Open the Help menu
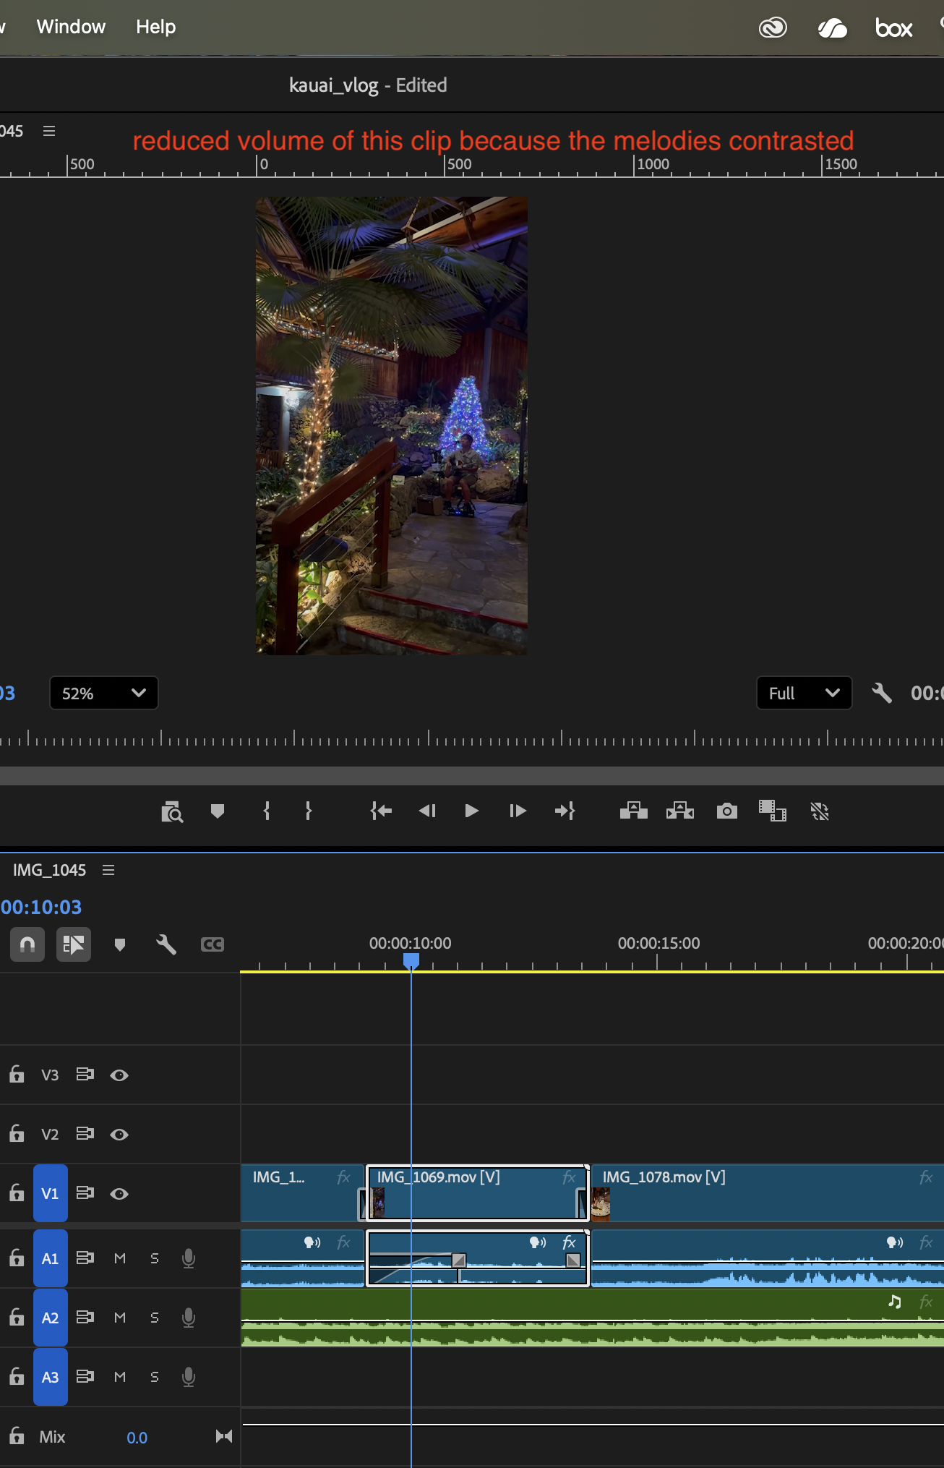 pyautogui.click(x=155, y=27)
